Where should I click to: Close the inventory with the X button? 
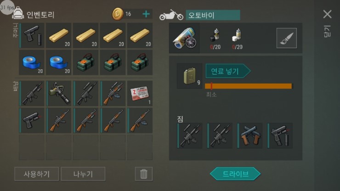[327, 14]
